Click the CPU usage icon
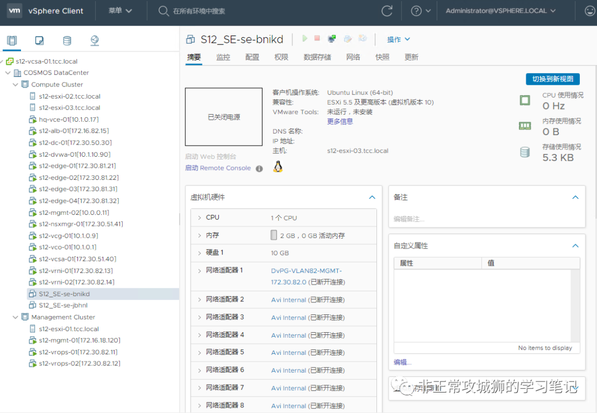Image resolution: width=597 pixels, height=413 pixels. tap(525, 100)
